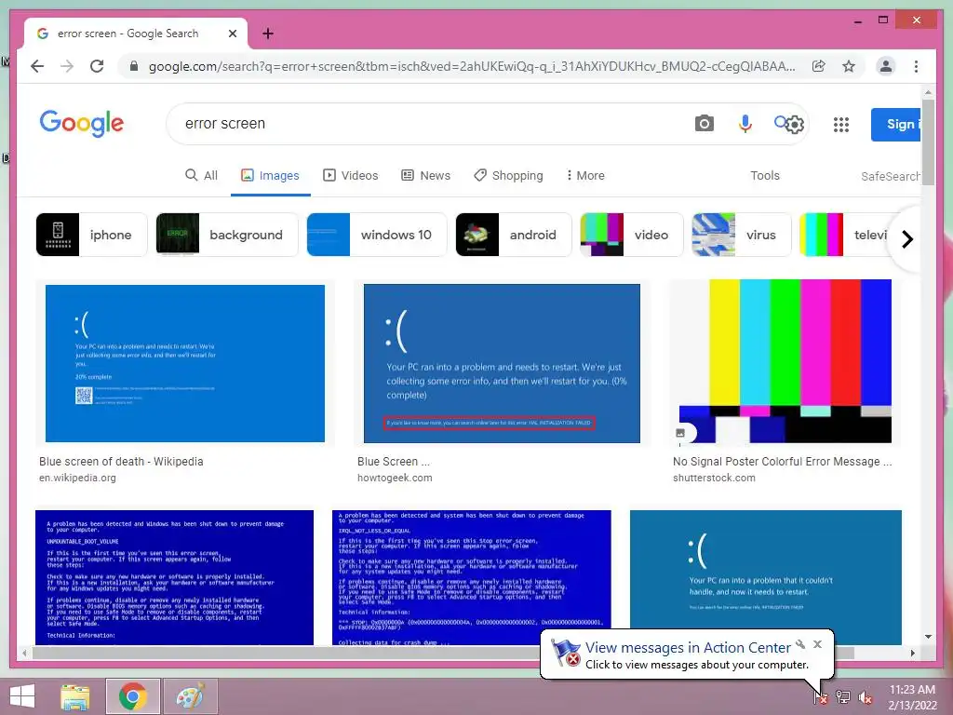This screenshot has width=953, height=715.
Task: Switch to the Videos tab
Action: (350, 175)
